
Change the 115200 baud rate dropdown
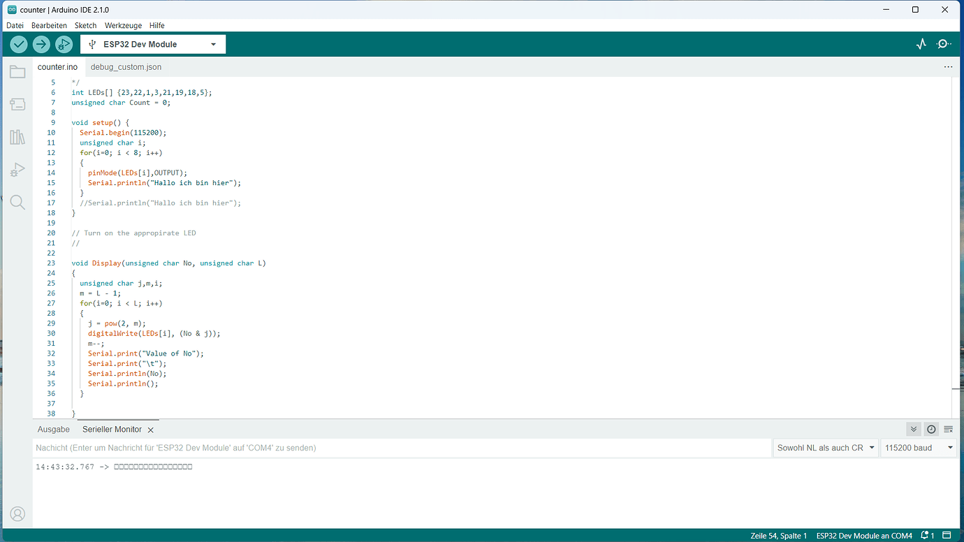point(919,448)
